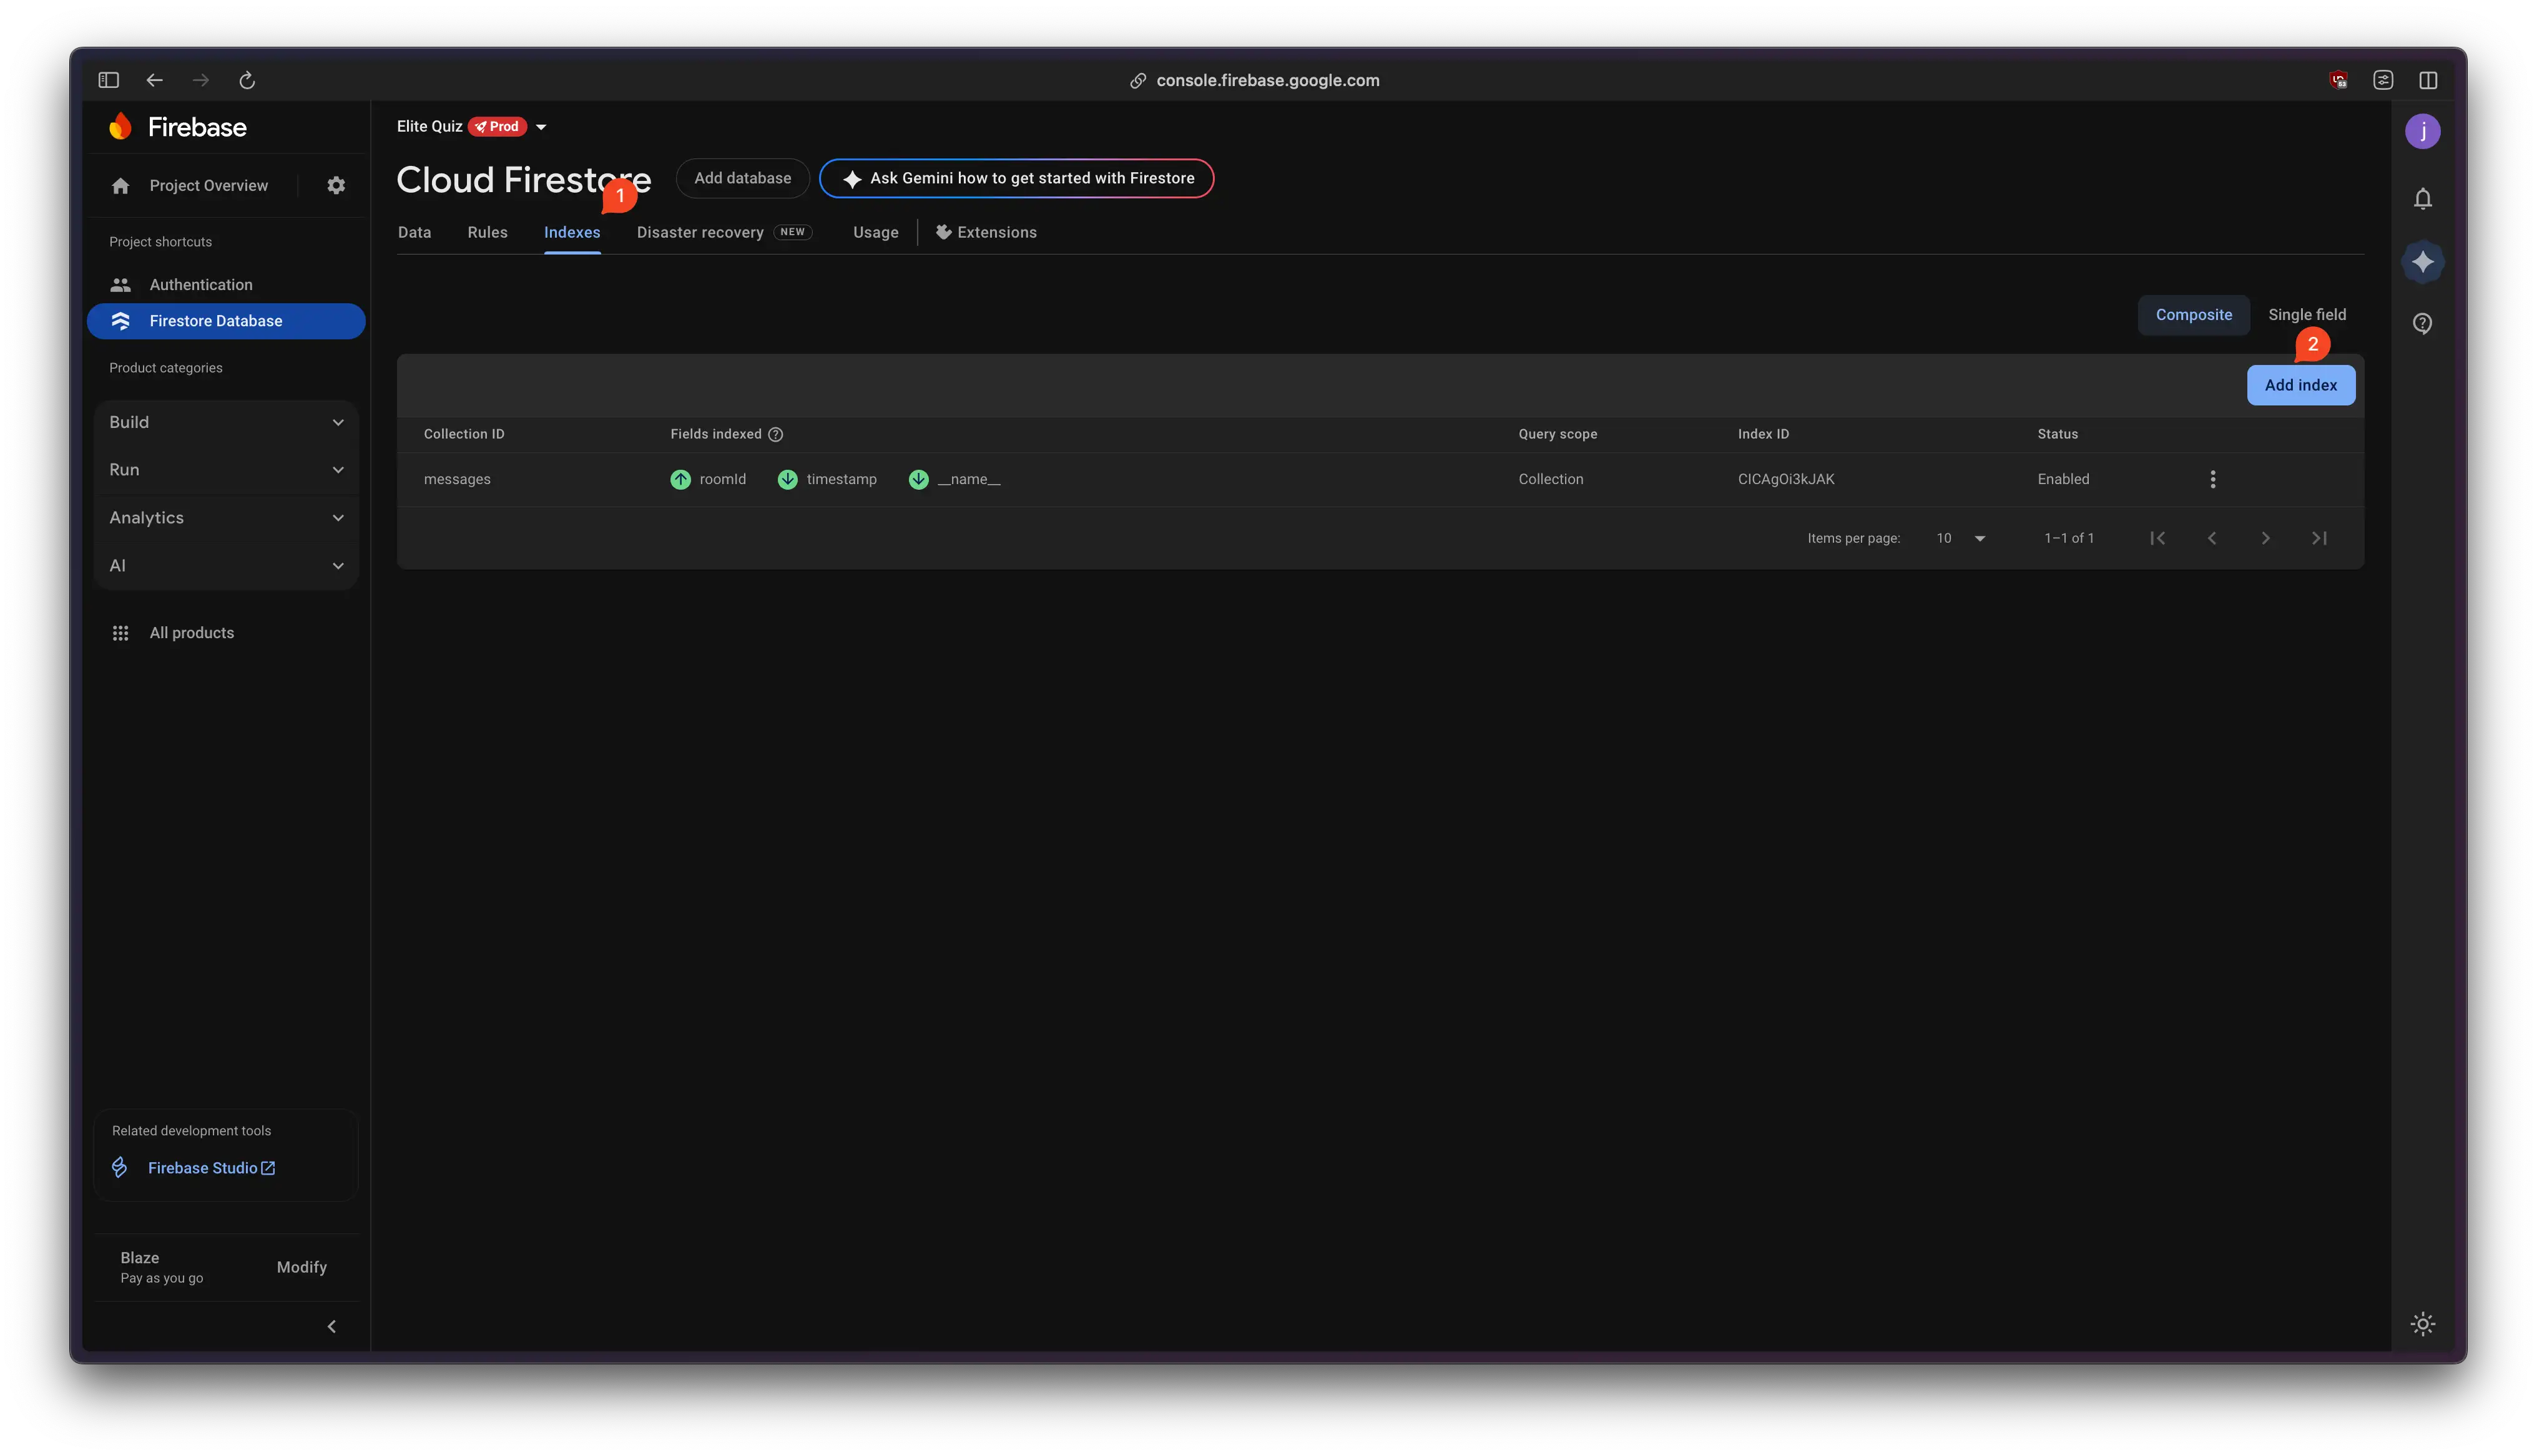
Task: Open the browser reader/share toolbar icon
Action: click(x=2383, y=80)
